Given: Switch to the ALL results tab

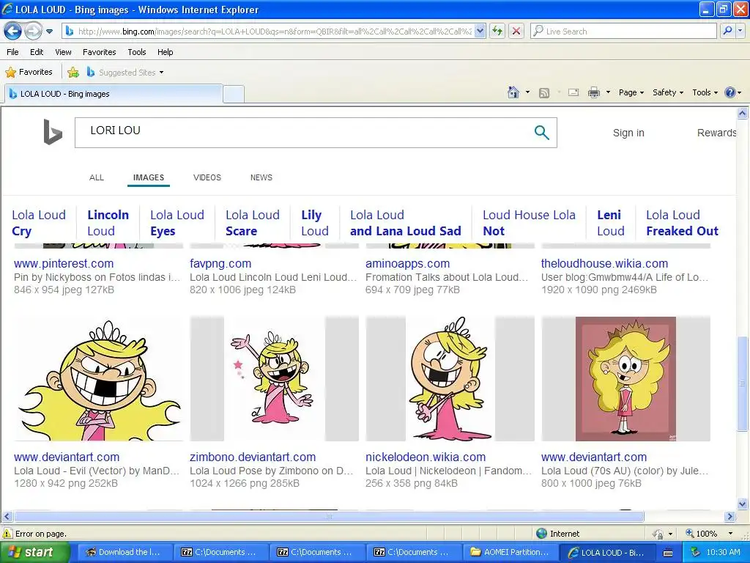Looking at the screenshot, I should (97, 177).
